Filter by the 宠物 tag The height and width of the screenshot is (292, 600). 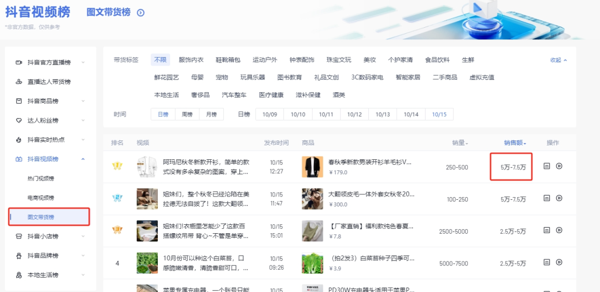(222, 77)
